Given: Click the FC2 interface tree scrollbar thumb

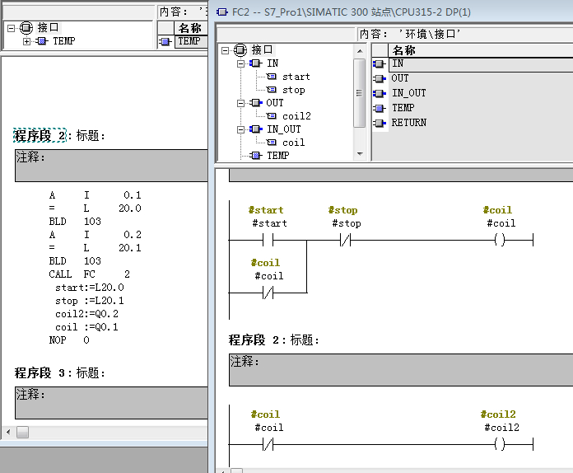Looking at the screenshot, I should [x=360, y=93].
